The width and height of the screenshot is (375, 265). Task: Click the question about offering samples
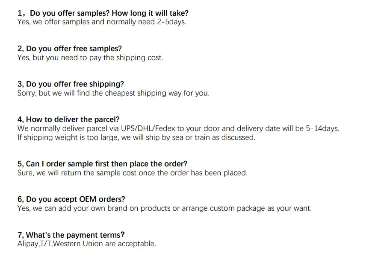(x=103, y=13)
